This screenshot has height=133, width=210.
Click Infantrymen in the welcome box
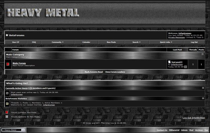(x=185, y=33)
